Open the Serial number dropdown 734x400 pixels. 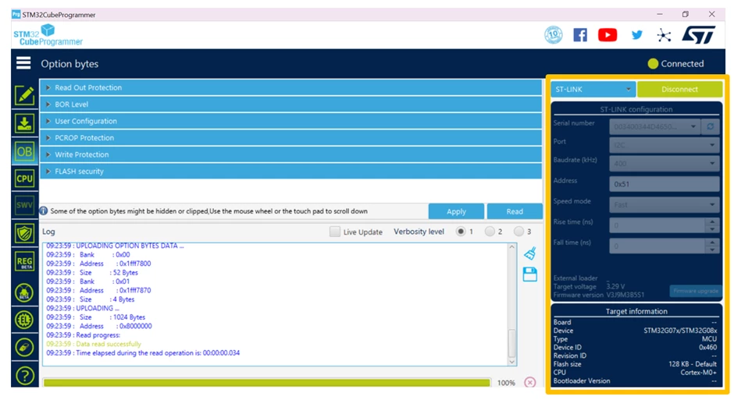[x=654, y=126]
